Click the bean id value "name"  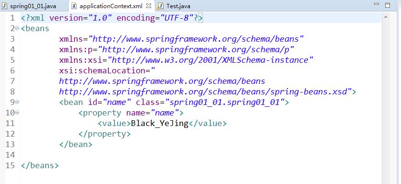(x=117, y=102)
